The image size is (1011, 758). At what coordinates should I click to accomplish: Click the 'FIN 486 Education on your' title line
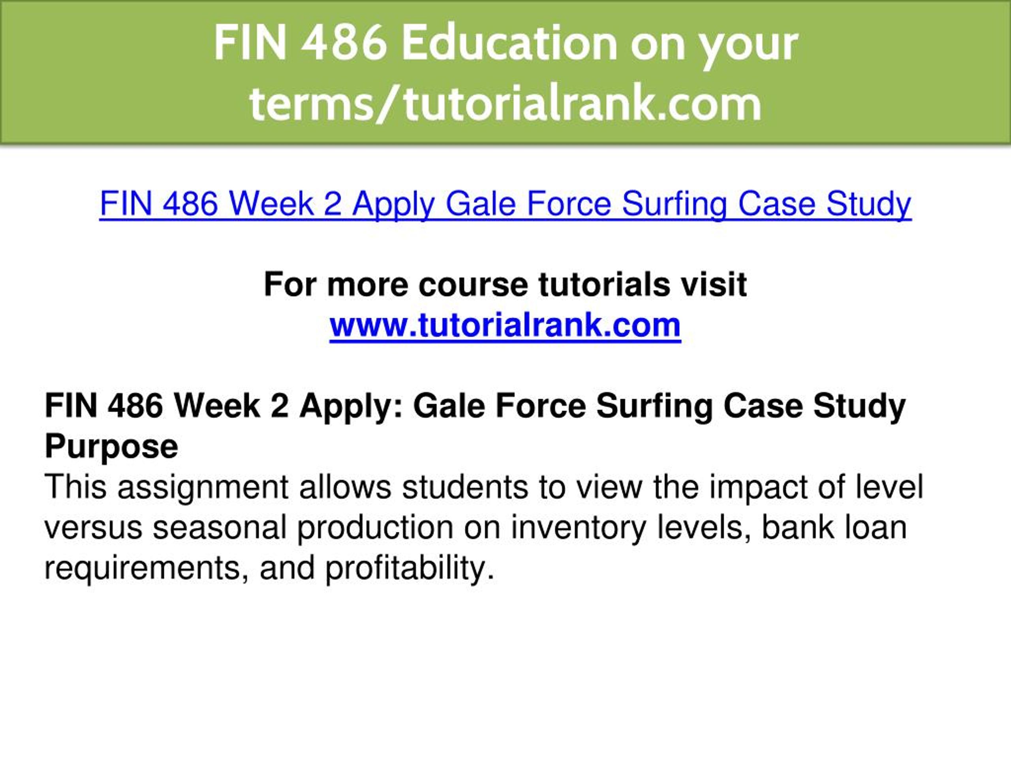[x=505, y=43]
